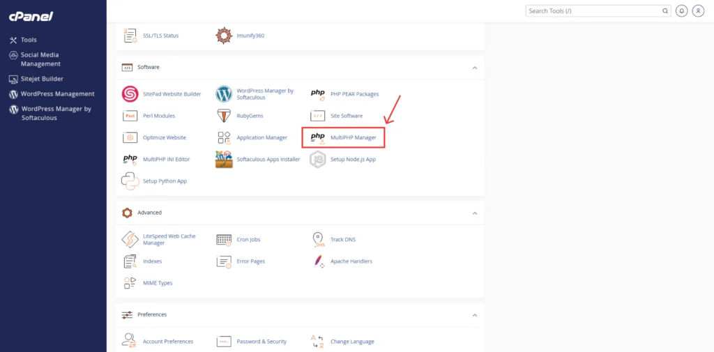Image resolution: width=714 pixels, height=352 pixels.
Task: Click the Imunify360 link text
Action: click(250, 36)
